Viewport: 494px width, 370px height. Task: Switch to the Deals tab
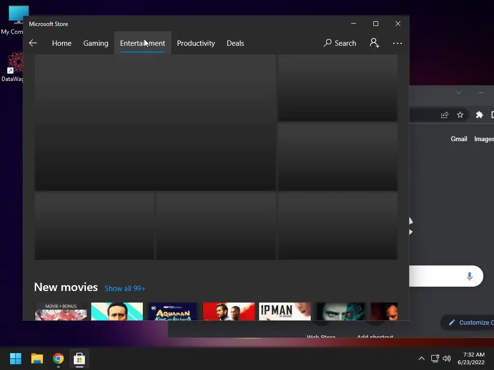pyautogui.click(x=235, y=43)
